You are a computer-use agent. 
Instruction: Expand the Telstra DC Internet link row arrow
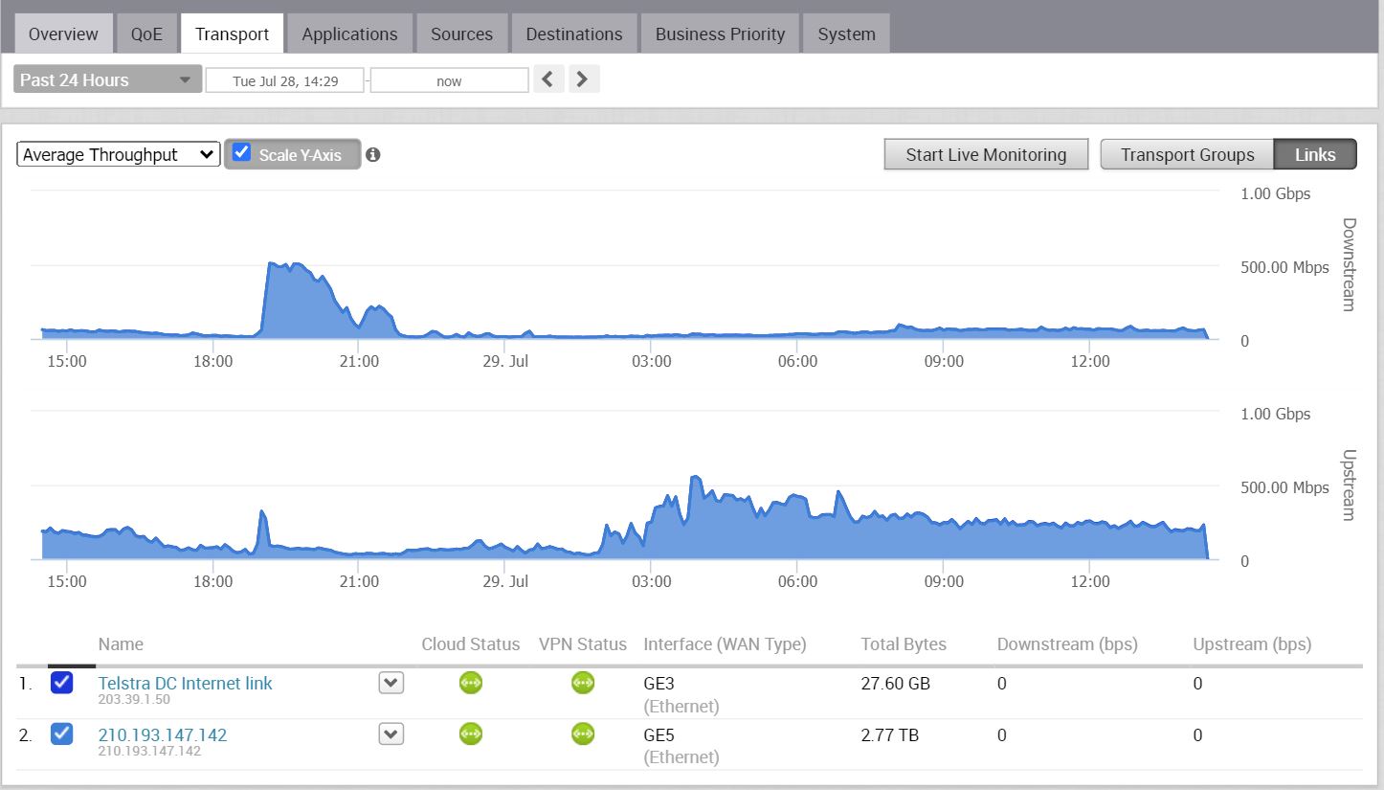391,683
